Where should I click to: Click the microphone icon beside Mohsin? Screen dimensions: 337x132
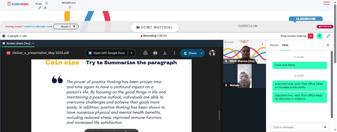(x=226, y=86)
